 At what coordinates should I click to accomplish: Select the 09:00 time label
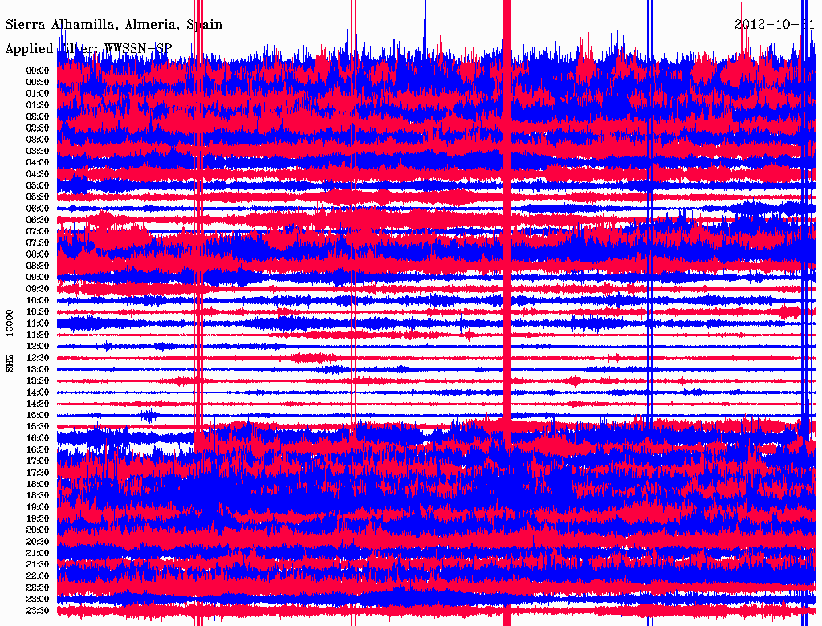(37, 278)
